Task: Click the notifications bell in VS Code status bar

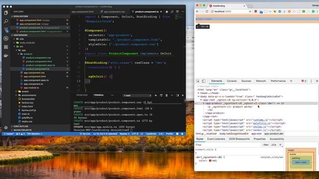Action: (x=182, y=134)
